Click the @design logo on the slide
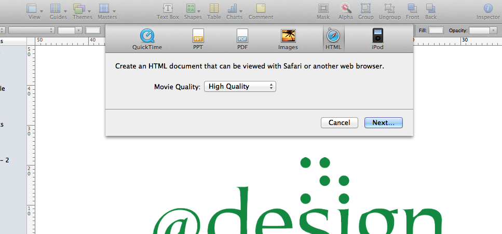The image size is (502, 234). pos(297,195)
